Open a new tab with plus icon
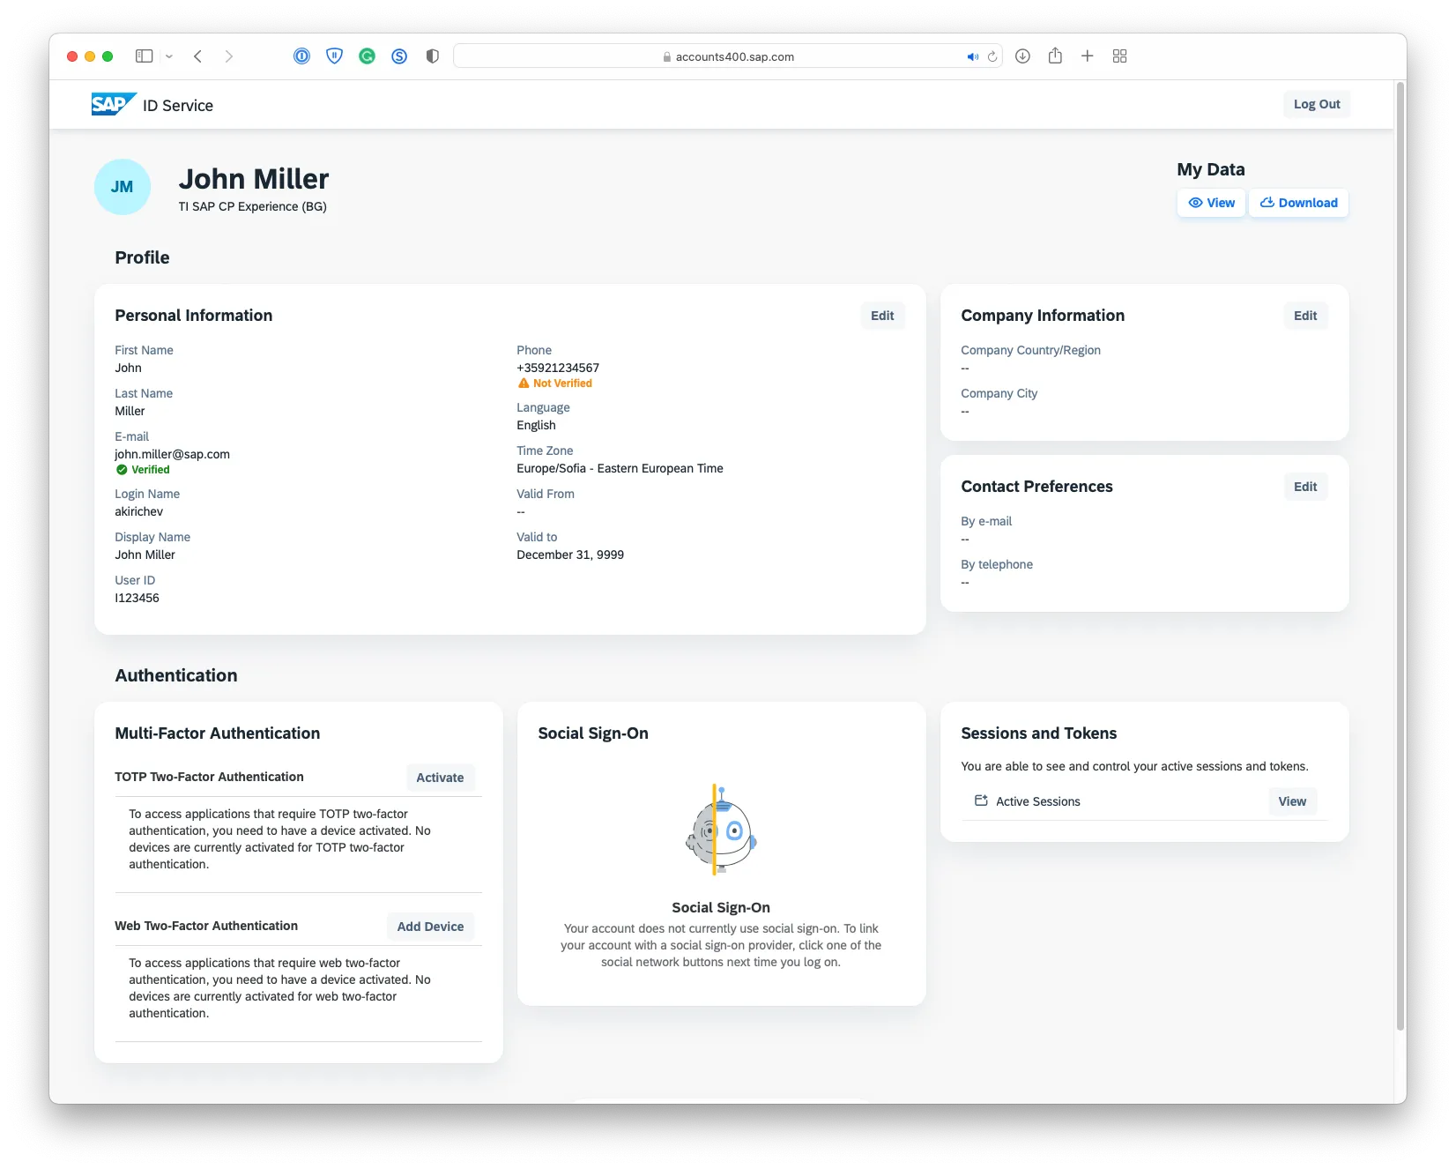 1088,56
